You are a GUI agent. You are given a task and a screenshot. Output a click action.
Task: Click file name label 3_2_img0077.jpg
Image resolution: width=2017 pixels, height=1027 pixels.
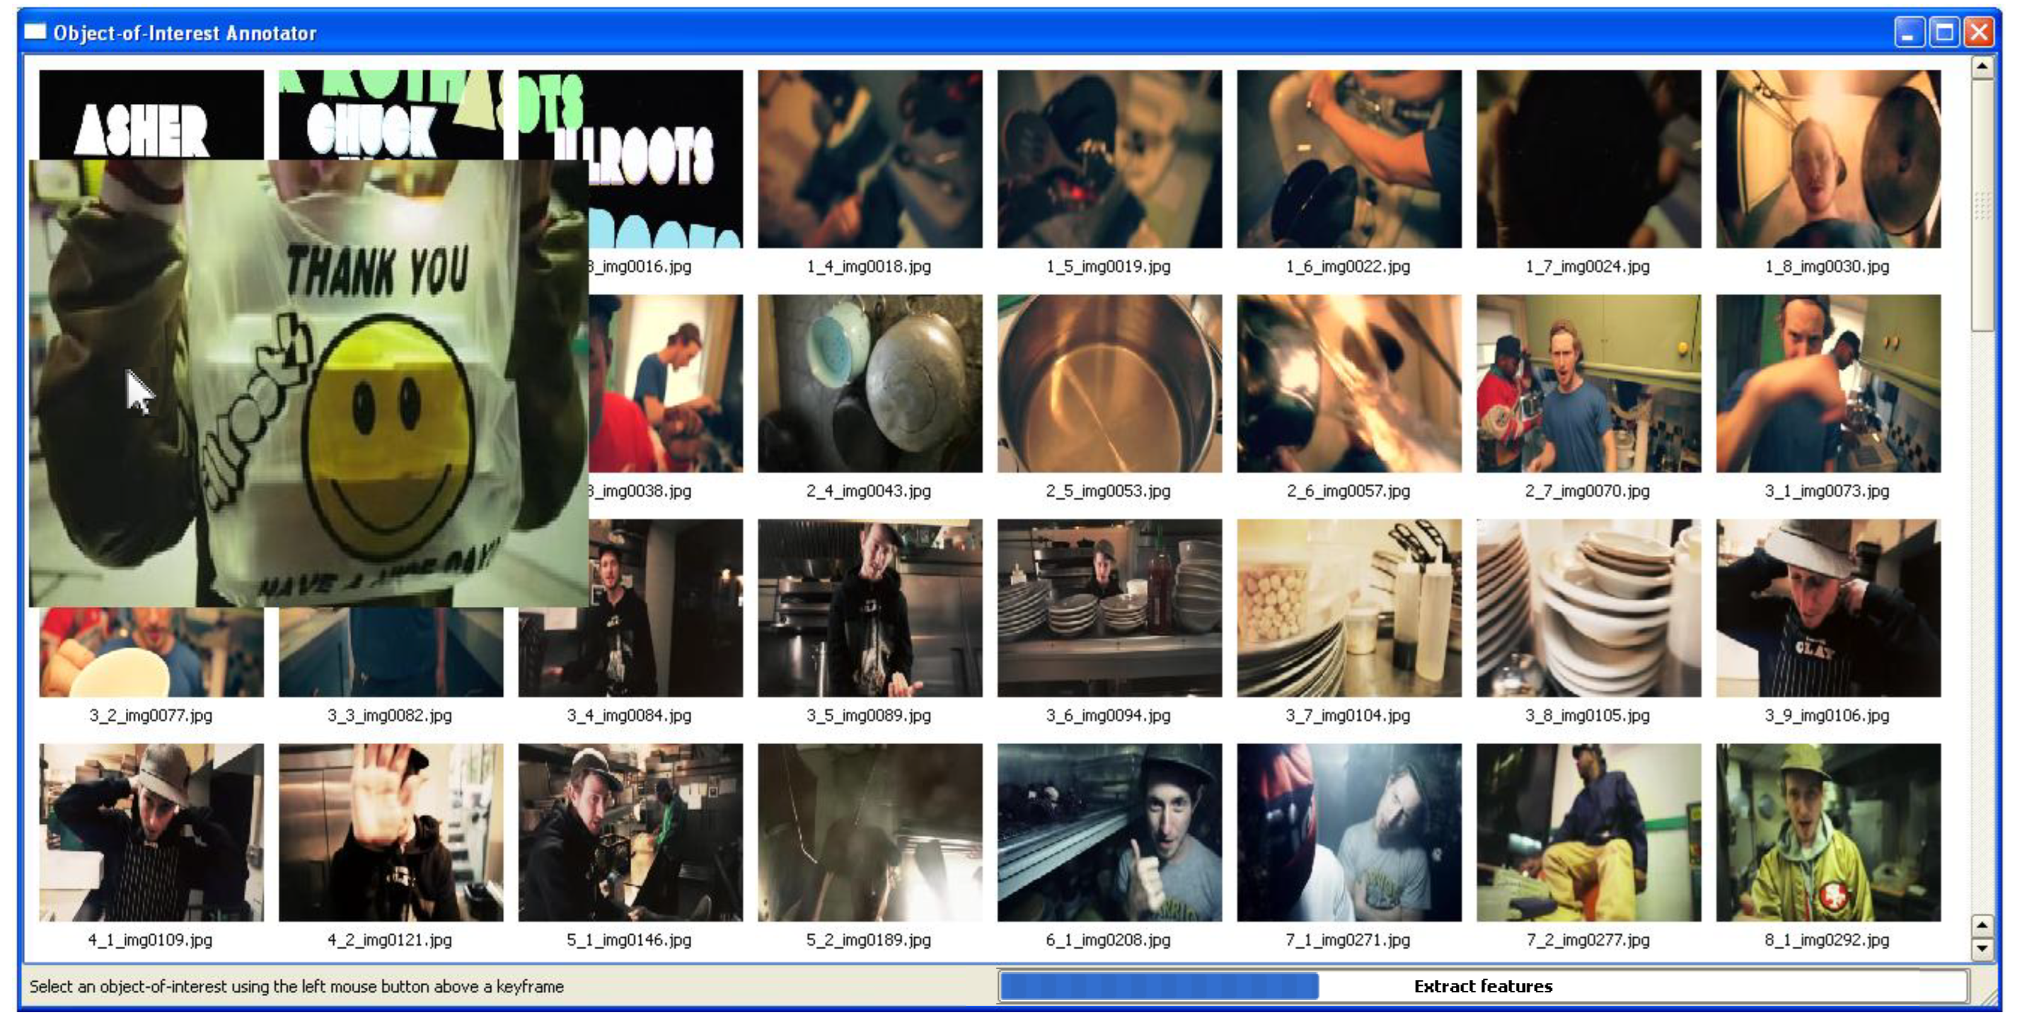point(151,714)
